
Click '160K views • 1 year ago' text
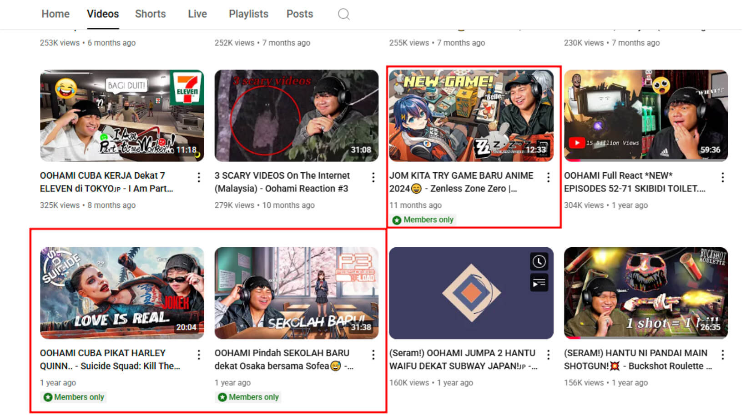[x=431, y=383]
